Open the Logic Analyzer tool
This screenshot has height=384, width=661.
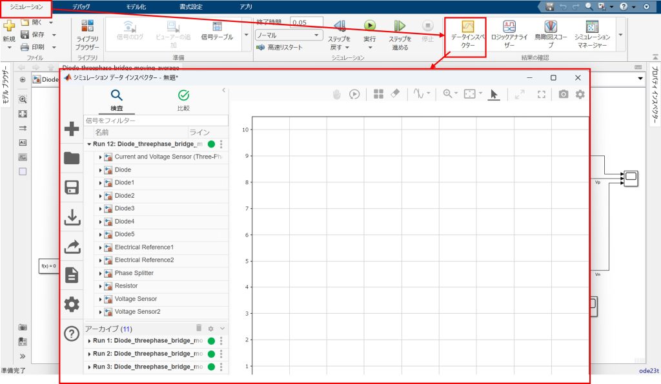click(509, 35)
